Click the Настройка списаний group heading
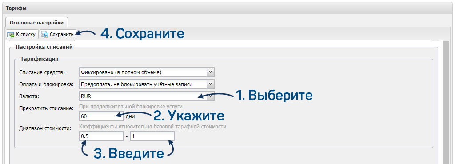The image size is (455, 164). pyautogui.click(x=44, y=47)
